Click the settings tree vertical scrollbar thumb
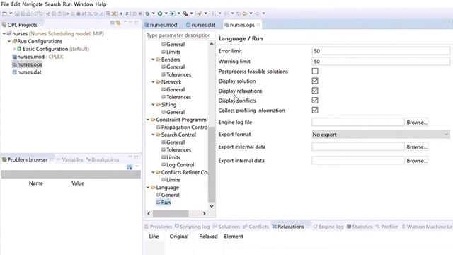The image size is (453, 255). tap(212, 164)
